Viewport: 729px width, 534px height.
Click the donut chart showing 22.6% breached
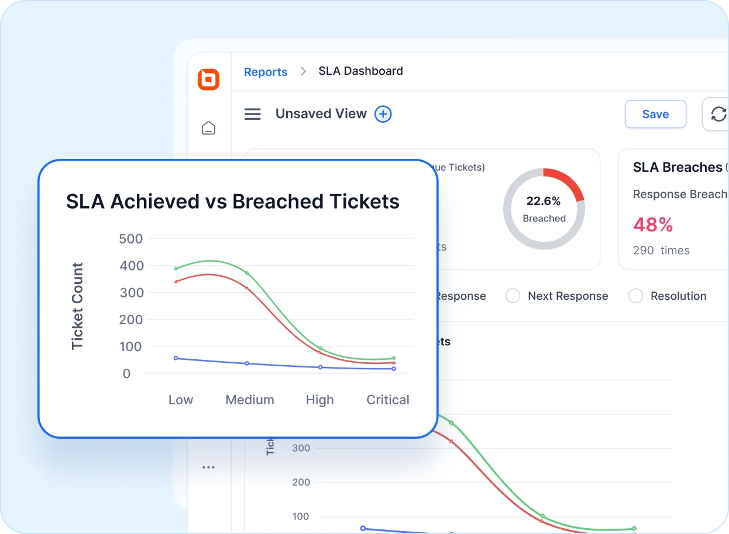[x=544, y=209]
